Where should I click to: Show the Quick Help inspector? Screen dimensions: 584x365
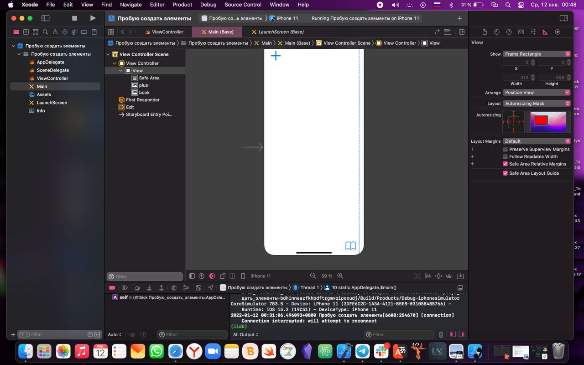pos(509,32)
